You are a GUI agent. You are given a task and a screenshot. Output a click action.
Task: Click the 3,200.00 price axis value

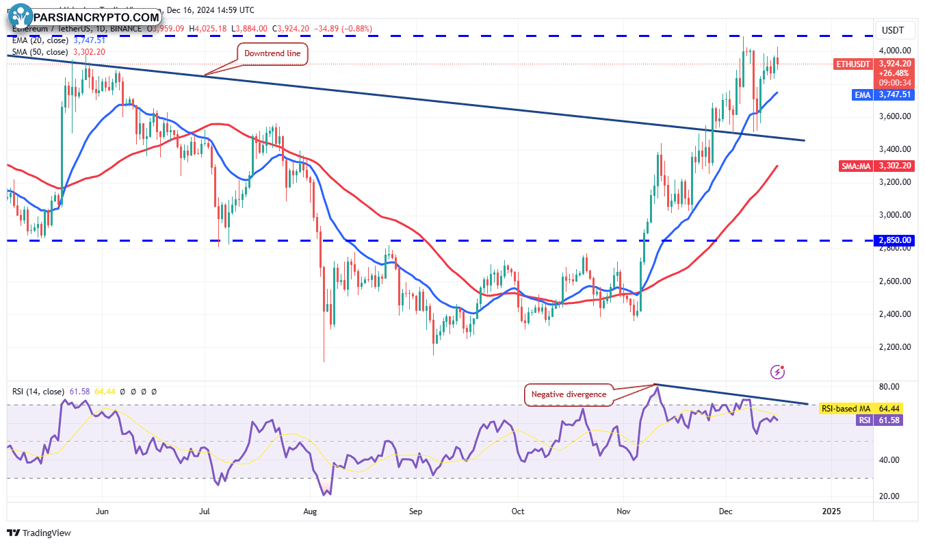click(895, 182)
